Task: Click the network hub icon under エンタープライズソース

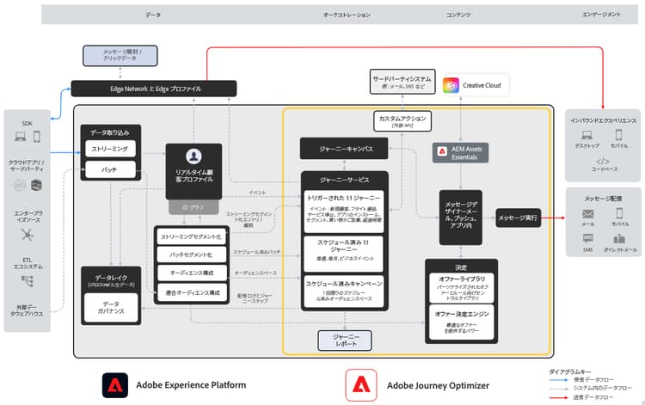Action: (x=28, y=235)
